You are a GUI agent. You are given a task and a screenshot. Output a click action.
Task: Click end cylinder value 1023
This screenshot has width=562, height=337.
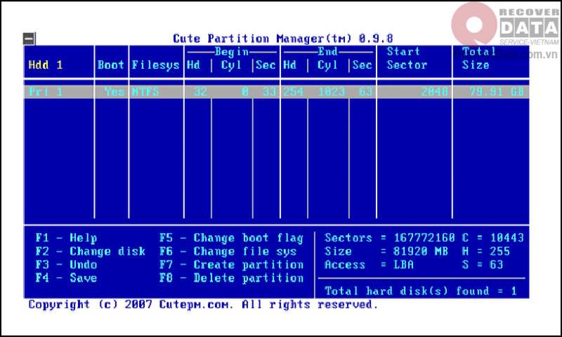tap(332, 92)
